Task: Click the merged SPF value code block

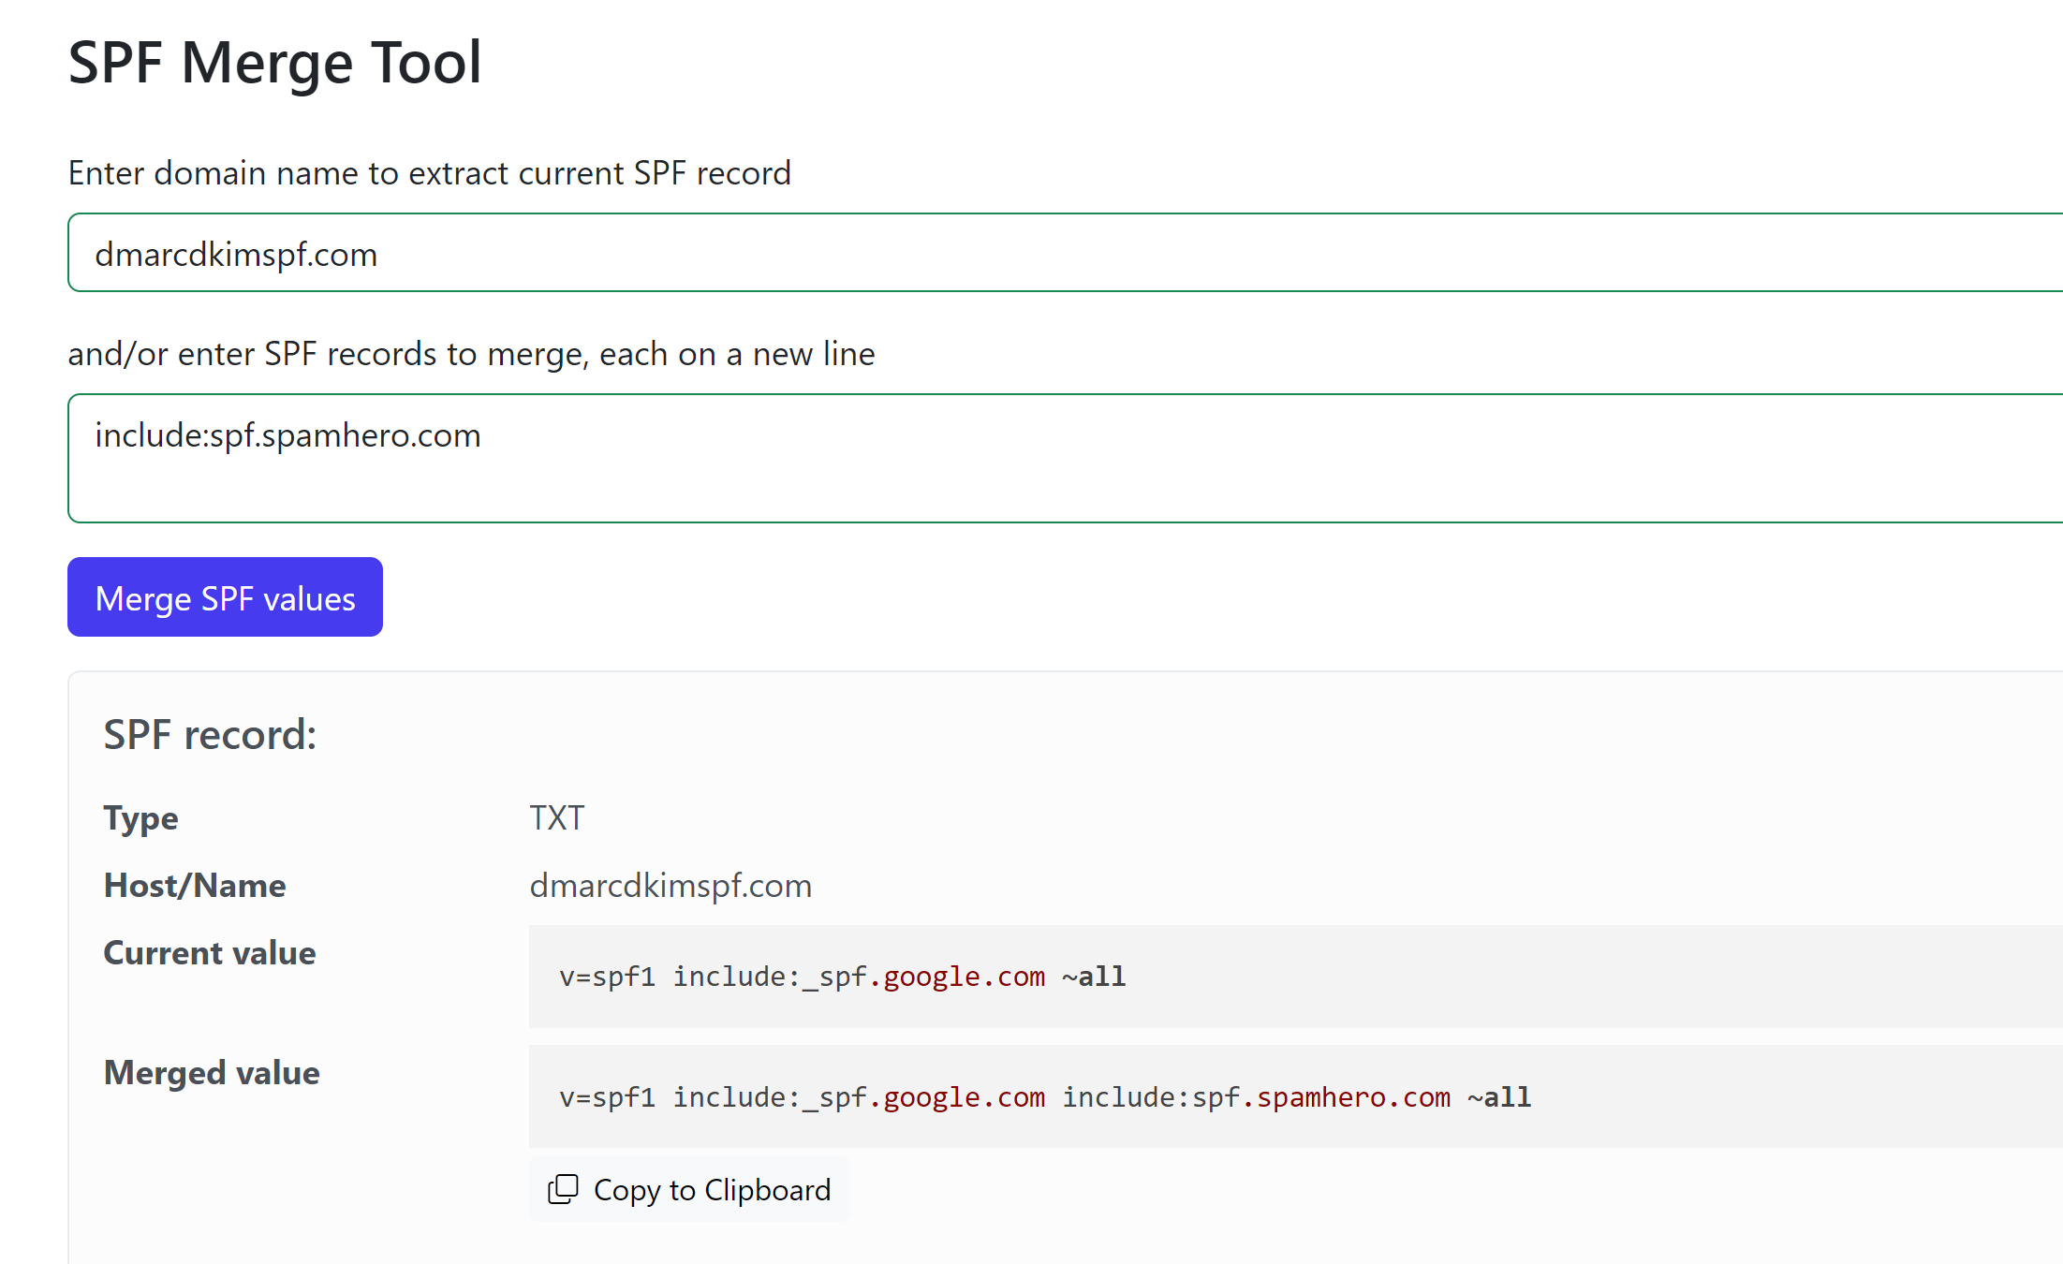Action: [x=1296, y=1096]
